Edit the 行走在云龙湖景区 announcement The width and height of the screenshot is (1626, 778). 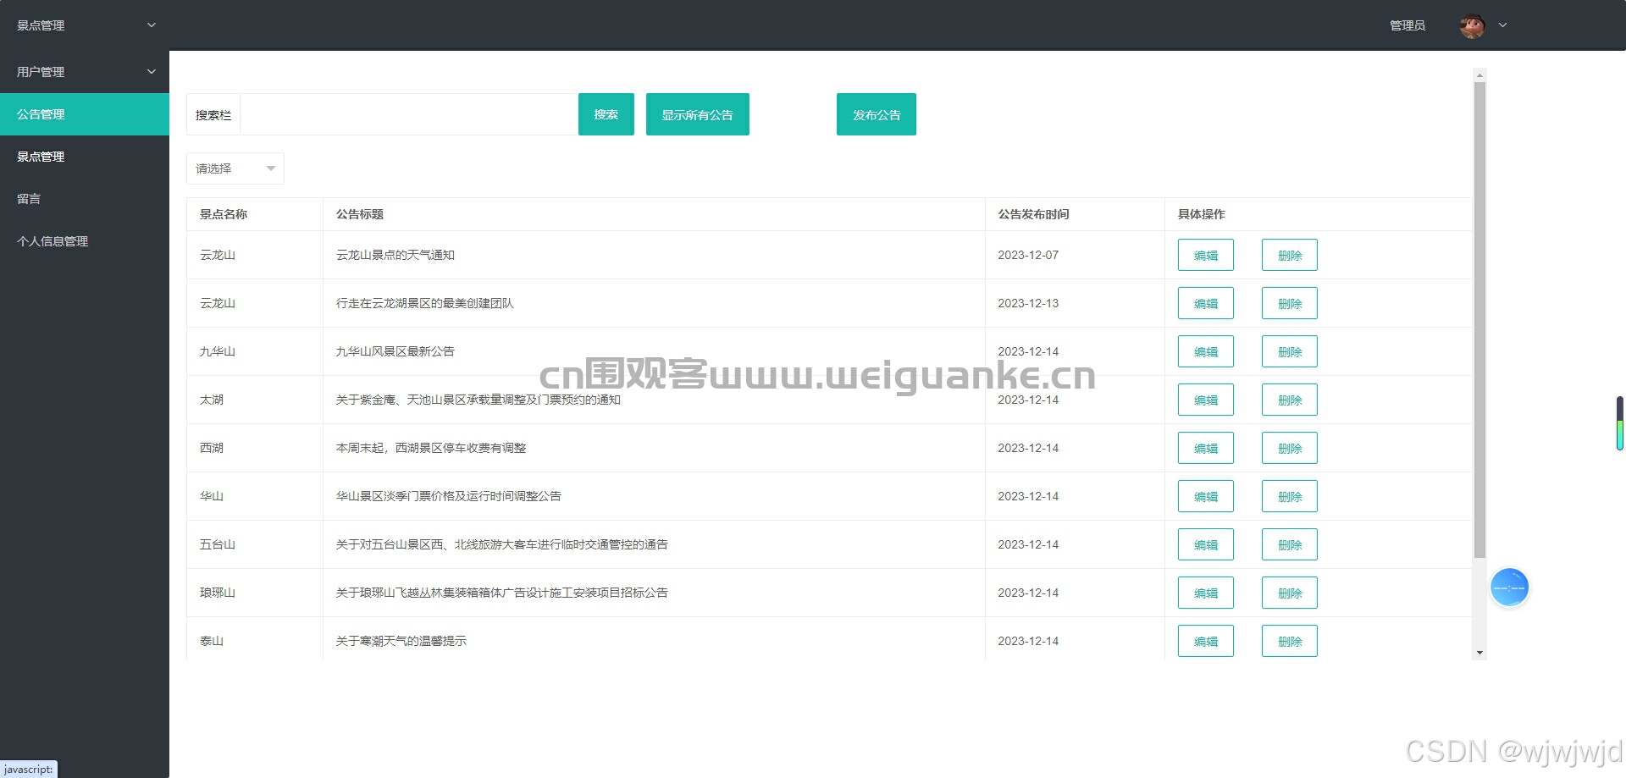(x=1206, y=303)
